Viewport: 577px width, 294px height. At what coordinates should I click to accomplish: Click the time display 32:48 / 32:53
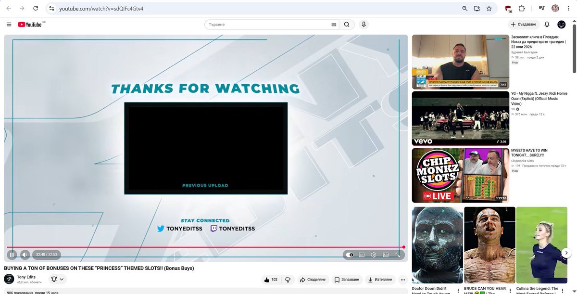[47, 255]
